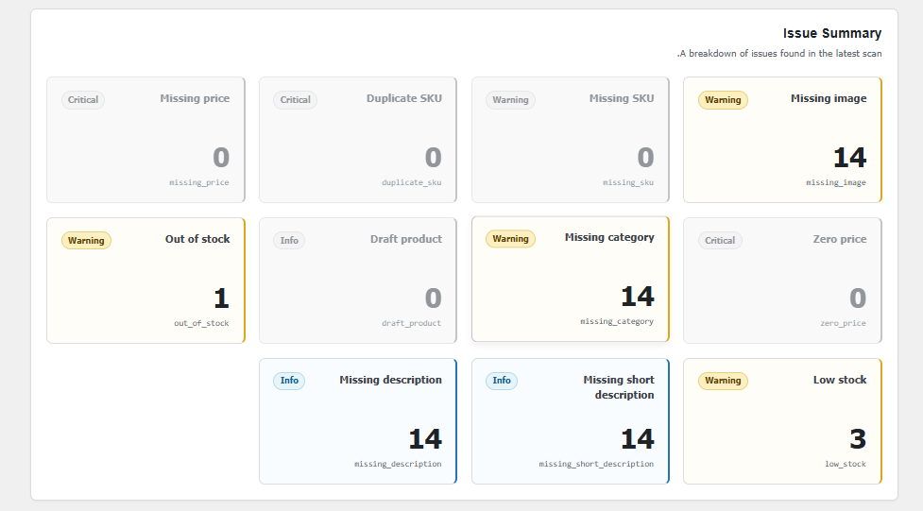The height and width of the screenshot is (511, 923).
Task: Open the Low stock issue card
Action: pos(783,421)
